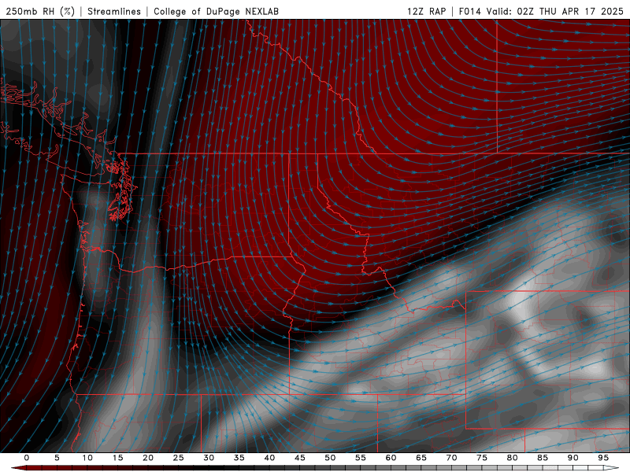Click the colorbar label "75"
630x472 pixels.
pos(482,458)
